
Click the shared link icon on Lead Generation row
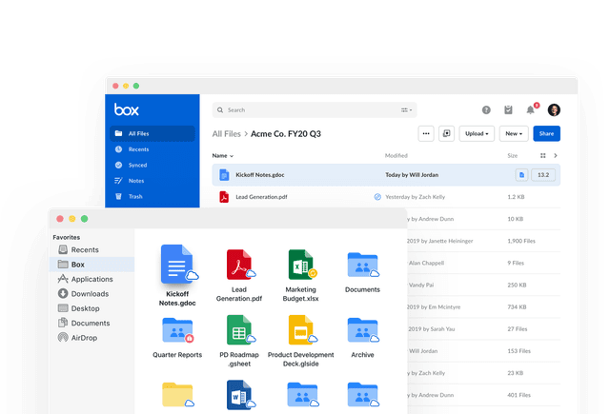(377, 197)
